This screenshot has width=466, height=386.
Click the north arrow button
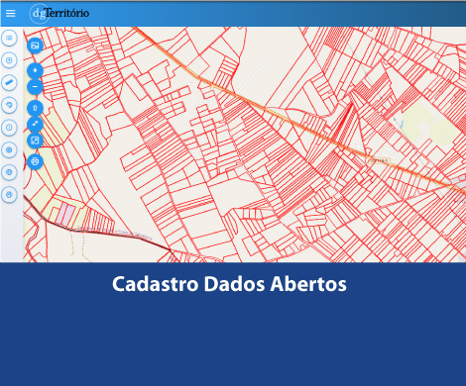click(x=35, y=108)
